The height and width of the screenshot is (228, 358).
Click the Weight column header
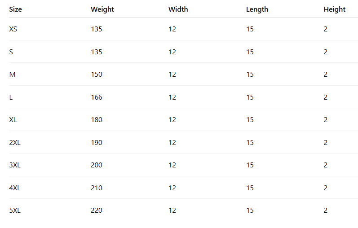point(102,9)
